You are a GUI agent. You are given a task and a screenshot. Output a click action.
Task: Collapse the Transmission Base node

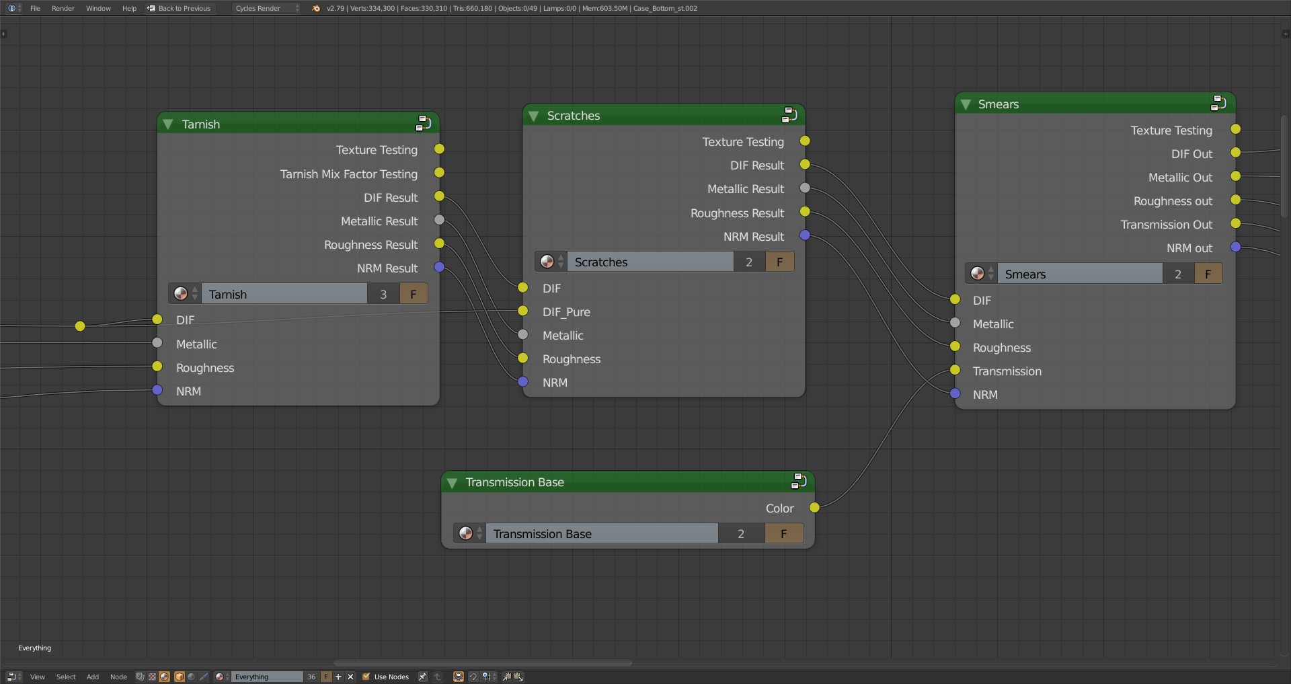point(453,482)
